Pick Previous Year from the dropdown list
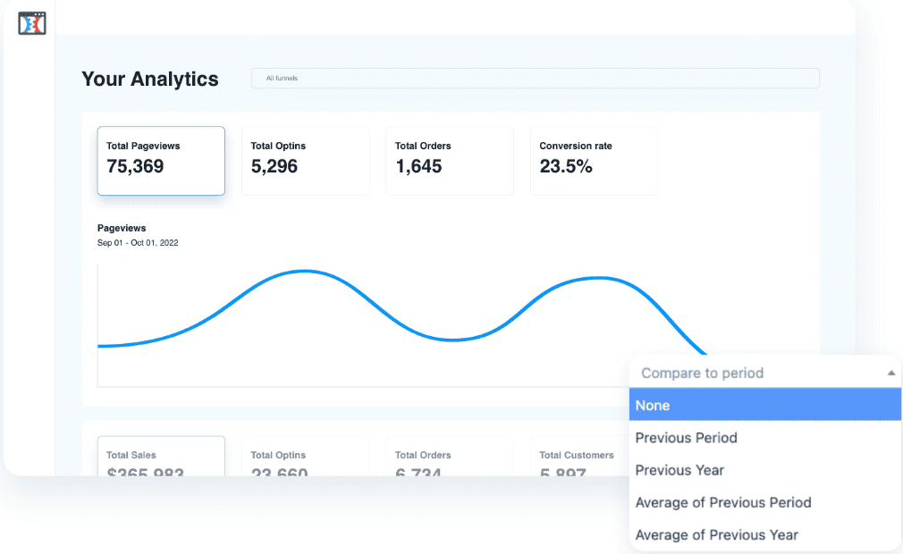903x554 pixels. (x=679, y=470)
